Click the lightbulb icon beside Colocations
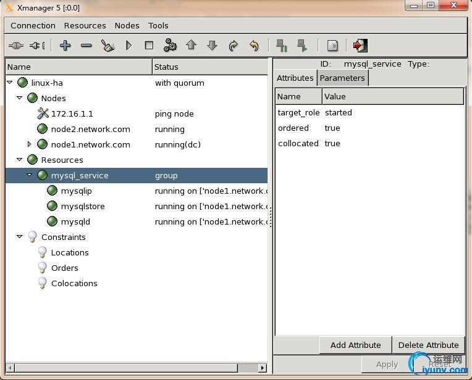This screenshot has width=472, height=380. 43,283
